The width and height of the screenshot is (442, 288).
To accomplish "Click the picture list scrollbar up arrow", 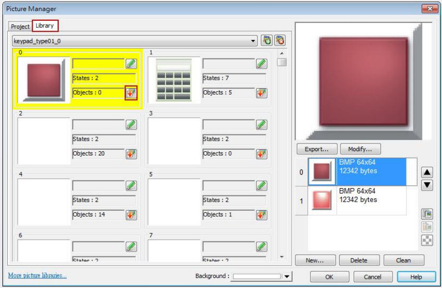I will click(x=282, y=53).
